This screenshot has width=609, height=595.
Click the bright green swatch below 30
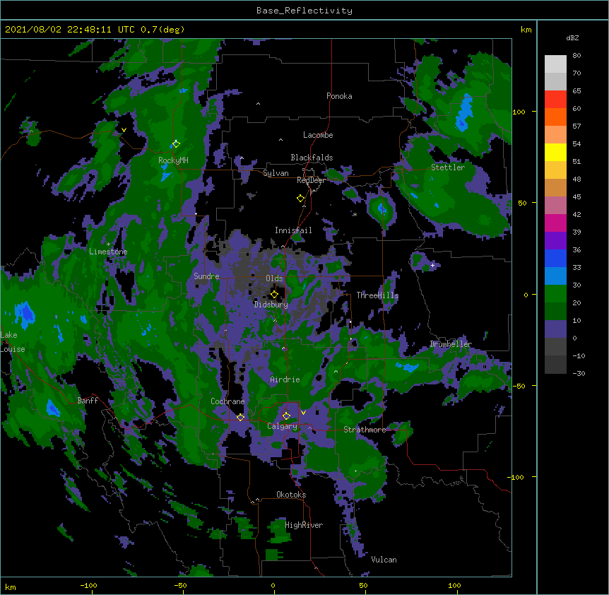(x=555, y=294)
